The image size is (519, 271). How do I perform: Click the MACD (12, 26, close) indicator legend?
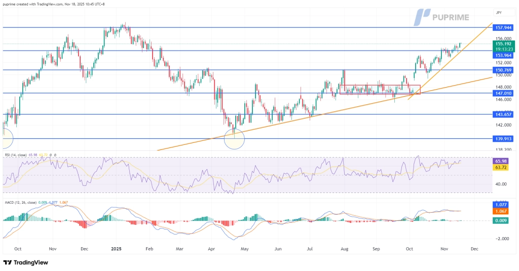point(20,202)
